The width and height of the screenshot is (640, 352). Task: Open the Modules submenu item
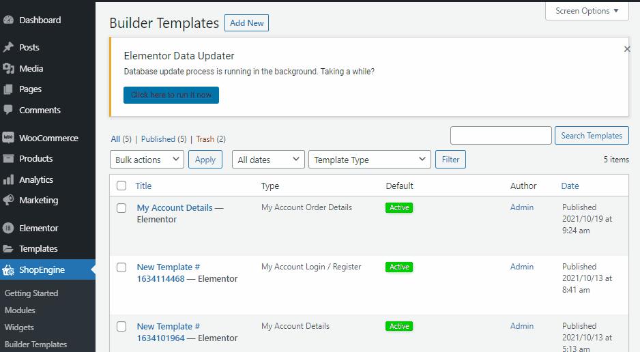coord(20,310)
